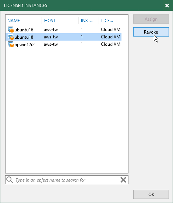
Task: Confirm with the OK button
Action: [151, 194]
